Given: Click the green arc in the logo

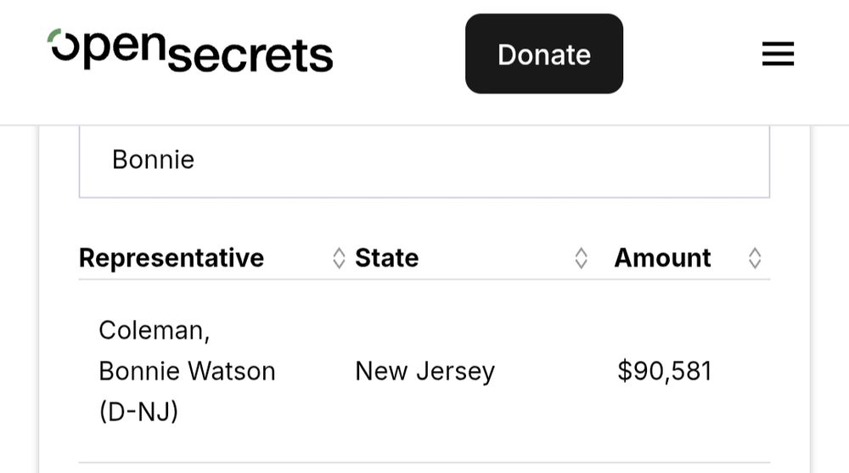Looking at the screenshot, I should click(x=54, y=35).
